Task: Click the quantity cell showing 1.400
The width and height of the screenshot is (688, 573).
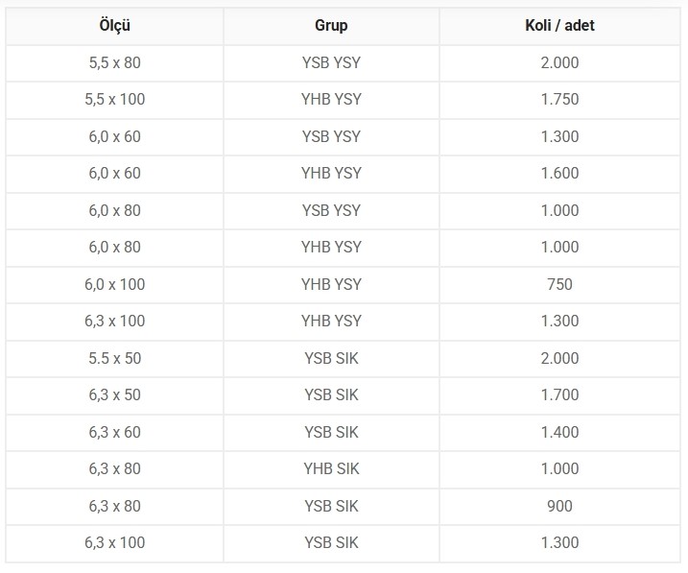Action: [x=559, y=432]
